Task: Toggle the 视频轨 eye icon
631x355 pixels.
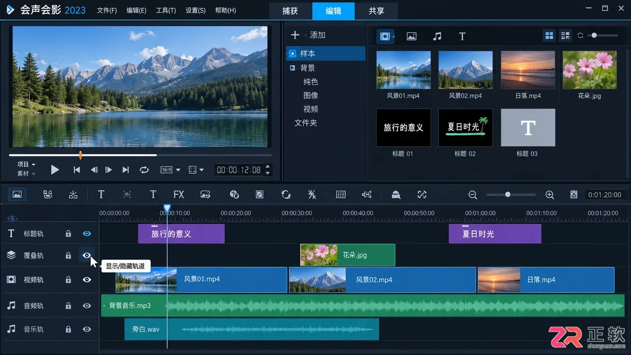Action: tap(87, 280)
